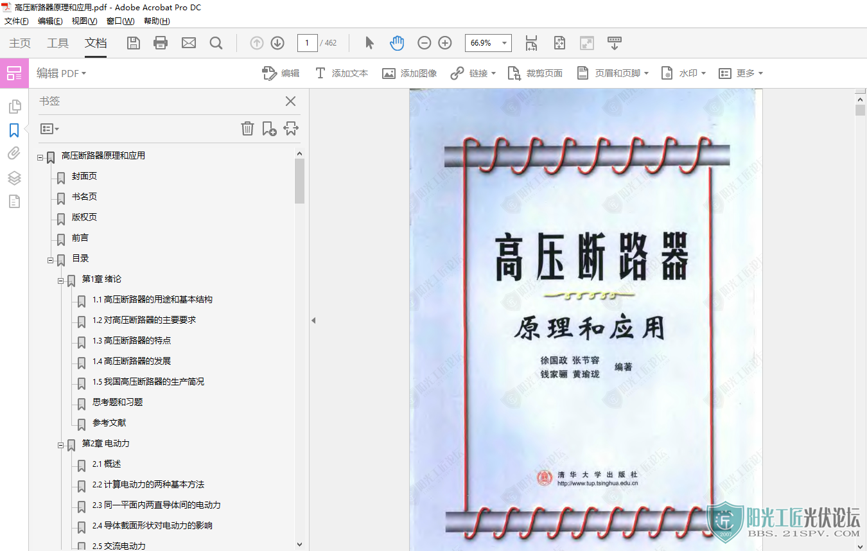
Task: Collapse navigation pane with arrow handle
Action: pyautogui.click(x=313, y=320)
